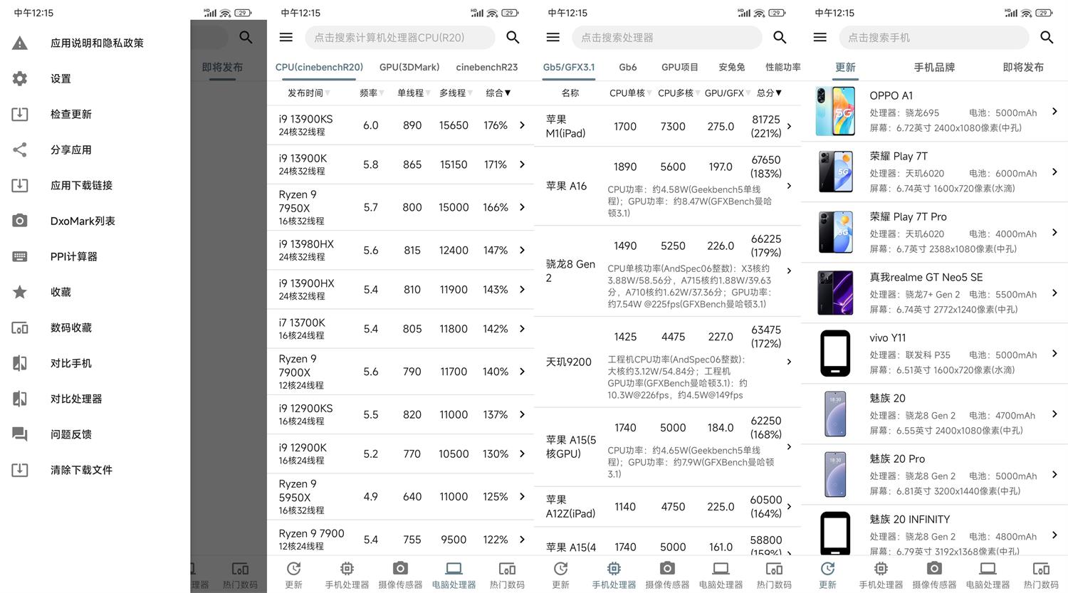Tap the search magnifier icon
Image resolution: width=1068 pixels, height=593 pixels.
[513, 37]
